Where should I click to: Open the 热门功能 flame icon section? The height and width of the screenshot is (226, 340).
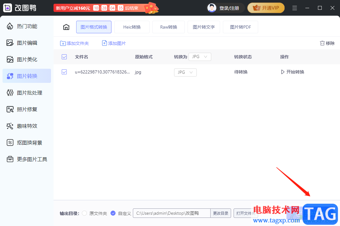(x=10, y=26)
